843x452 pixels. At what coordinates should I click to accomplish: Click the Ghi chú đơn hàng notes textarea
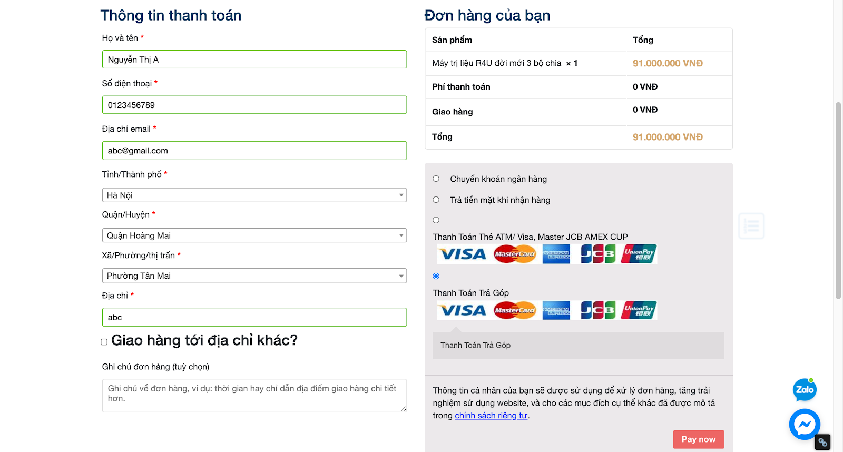(254, 395)
